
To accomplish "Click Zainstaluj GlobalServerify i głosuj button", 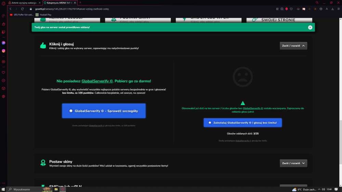I will pyautogui.click(x=242, y=123).
